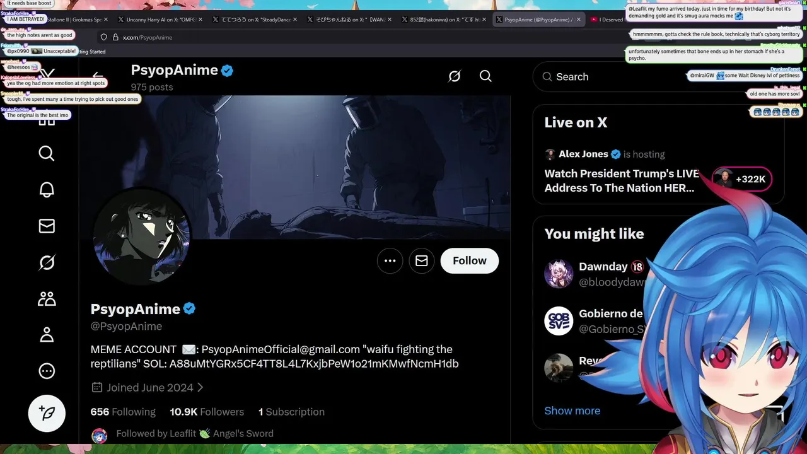Open 1 Subscription link

pyautogui.click(x=291, y=412)
